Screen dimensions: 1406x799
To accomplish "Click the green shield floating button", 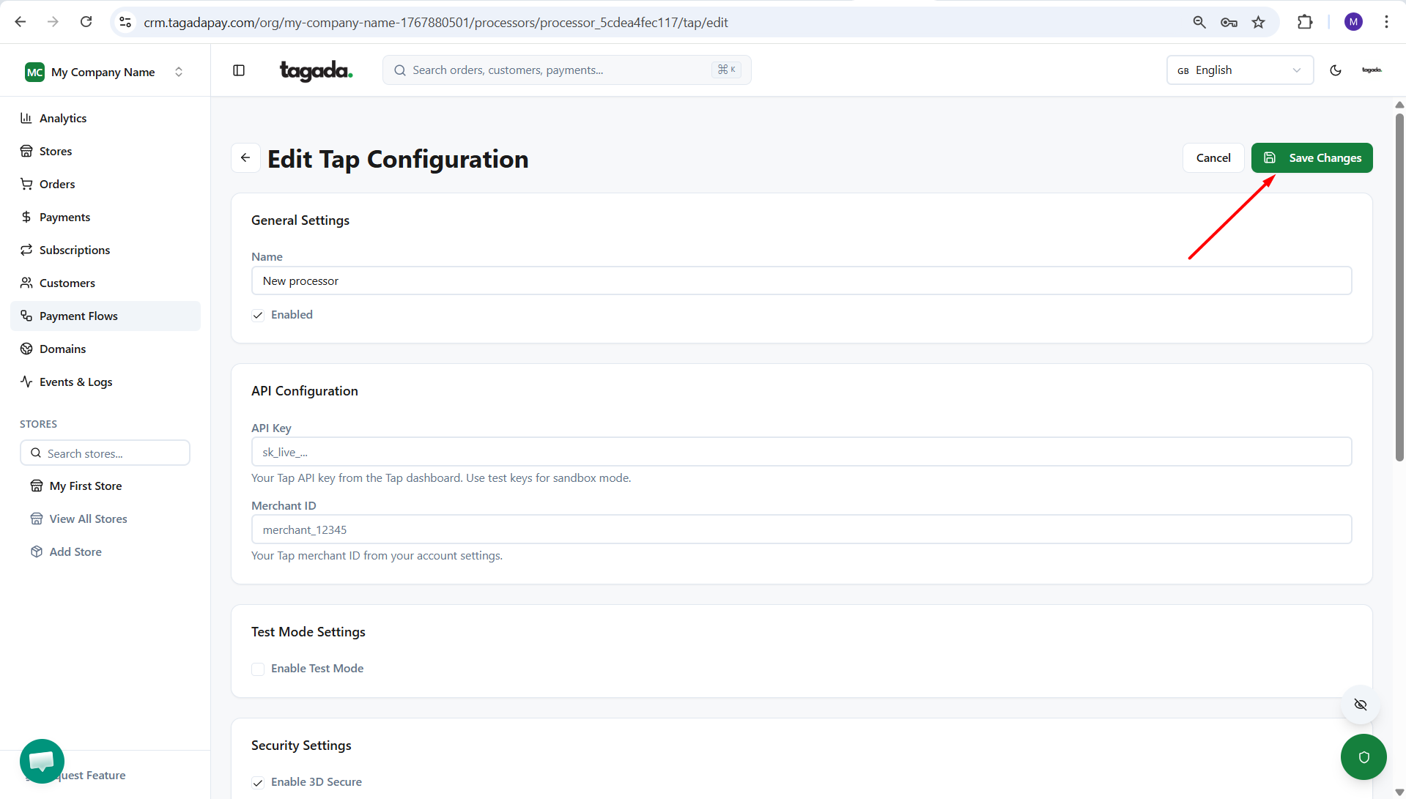I will pyautogui.click(x=1363, y=757).
